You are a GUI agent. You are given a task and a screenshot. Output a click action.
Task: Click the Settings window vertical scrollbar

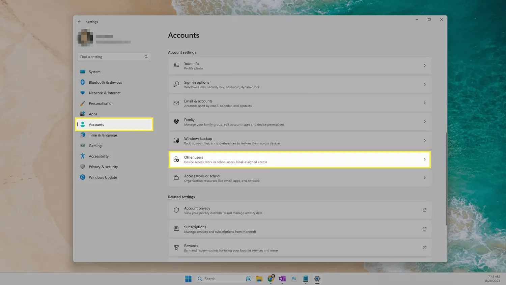point(446,179)
